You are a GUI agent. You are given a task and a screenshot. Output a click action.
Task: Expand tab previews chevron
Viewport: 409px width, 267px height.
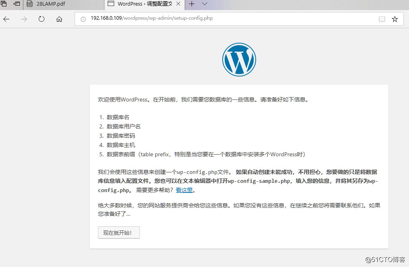click(x=205, y=4)
